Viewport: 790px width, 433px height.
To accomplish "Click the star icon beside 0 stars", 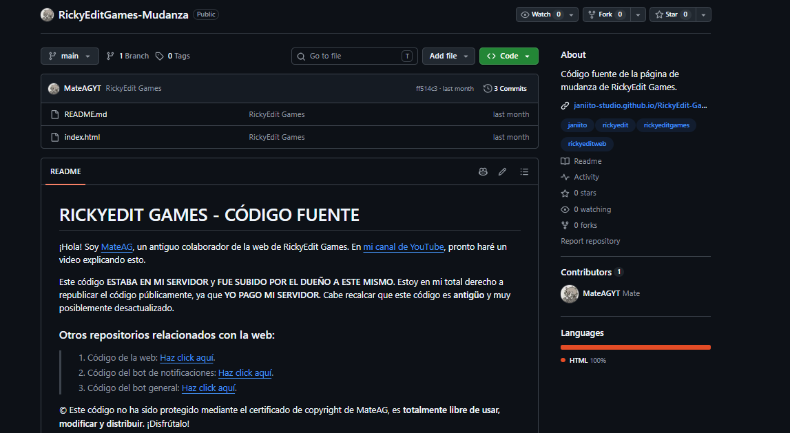I will pos(565,193).
